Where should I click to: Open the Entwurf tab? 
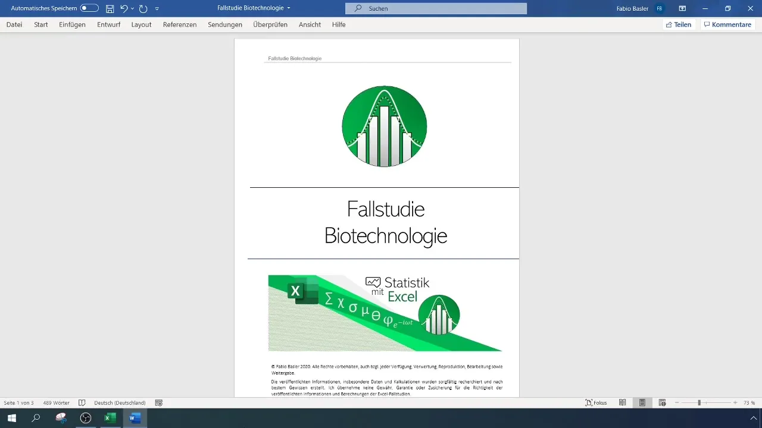(109, 24)
